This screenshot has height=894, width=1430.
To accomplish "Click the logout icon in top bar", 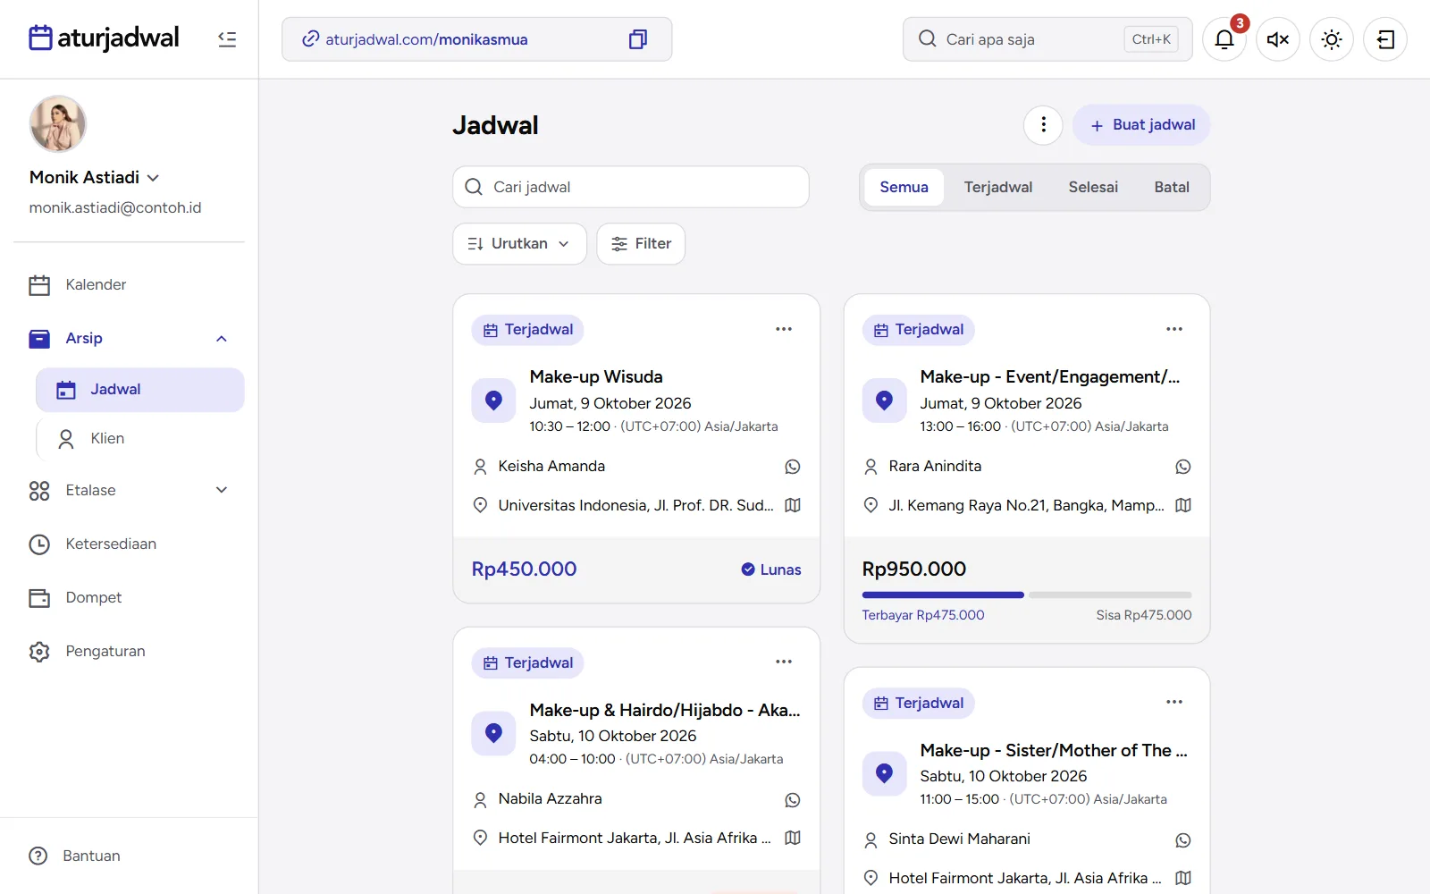I will (x=1385, y=39).
